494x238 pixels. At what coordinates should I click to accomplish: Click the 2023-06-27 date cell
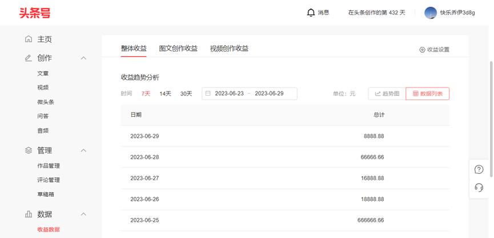pos(144,178)
